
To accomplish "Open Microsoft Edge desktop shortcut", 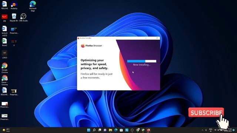I will pos(33,6).
